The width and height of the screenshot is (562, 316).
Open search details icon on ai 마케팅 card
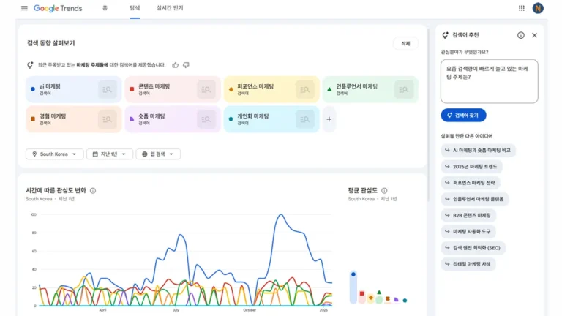107,89
